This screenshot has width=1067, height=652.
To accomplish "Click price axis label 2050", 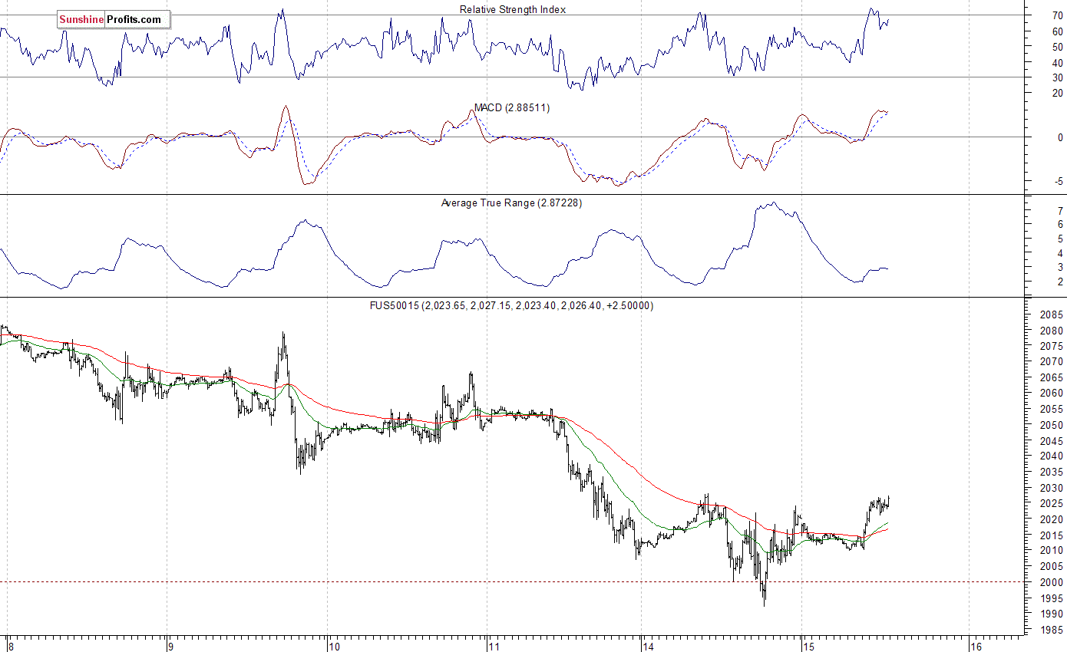I will pos(1052,425).
